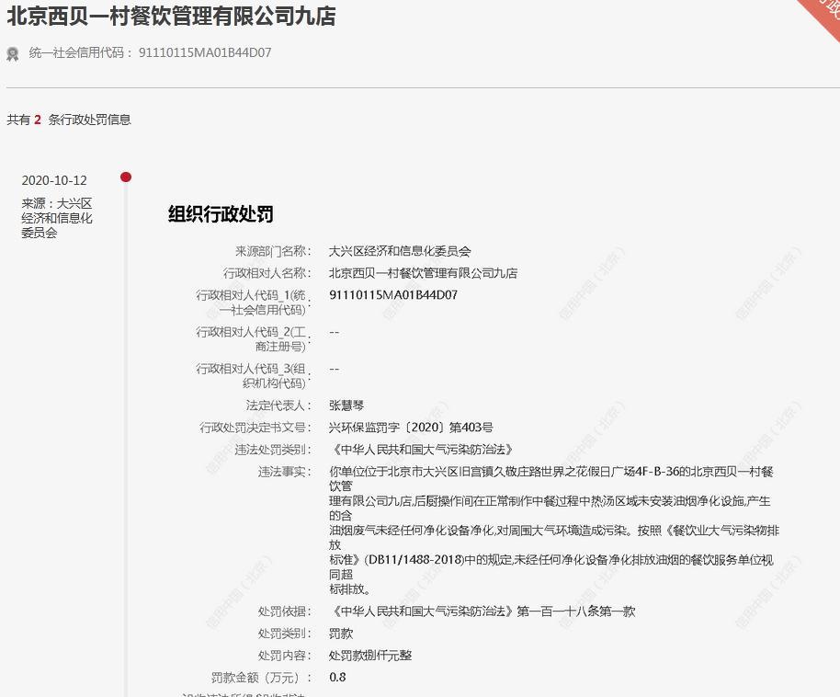Click the label 行政相对人代码_3(组织机构代码)
Image resolution: width=840 pixels, height=697 pixels.
253,376
